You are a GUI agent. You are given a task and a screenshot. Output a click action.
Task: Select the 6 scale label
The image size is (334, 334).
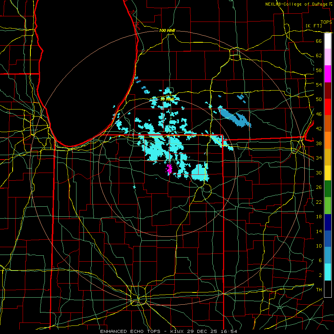[x=320, y=261]
